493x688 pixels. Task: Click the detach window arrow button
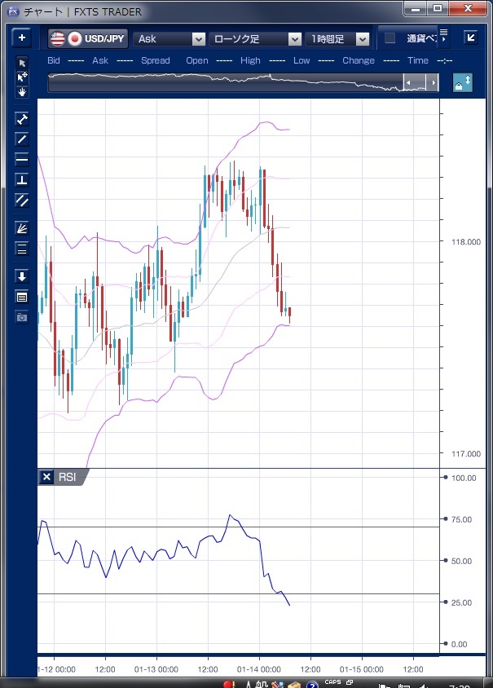471,37
